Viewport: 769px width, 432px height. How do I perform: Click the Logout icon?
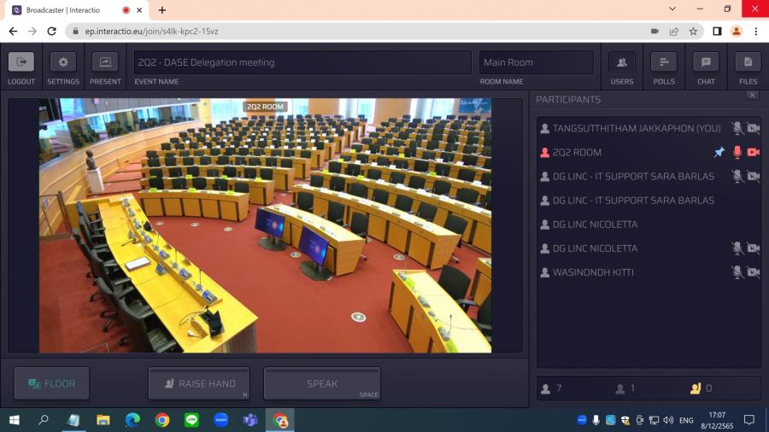[x=21, y=62]
